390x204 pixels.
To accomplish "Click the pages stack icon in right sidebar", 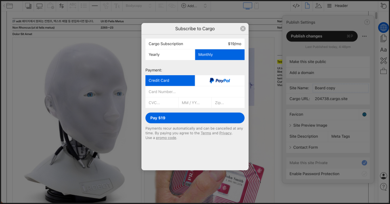I will pos(384,38).
